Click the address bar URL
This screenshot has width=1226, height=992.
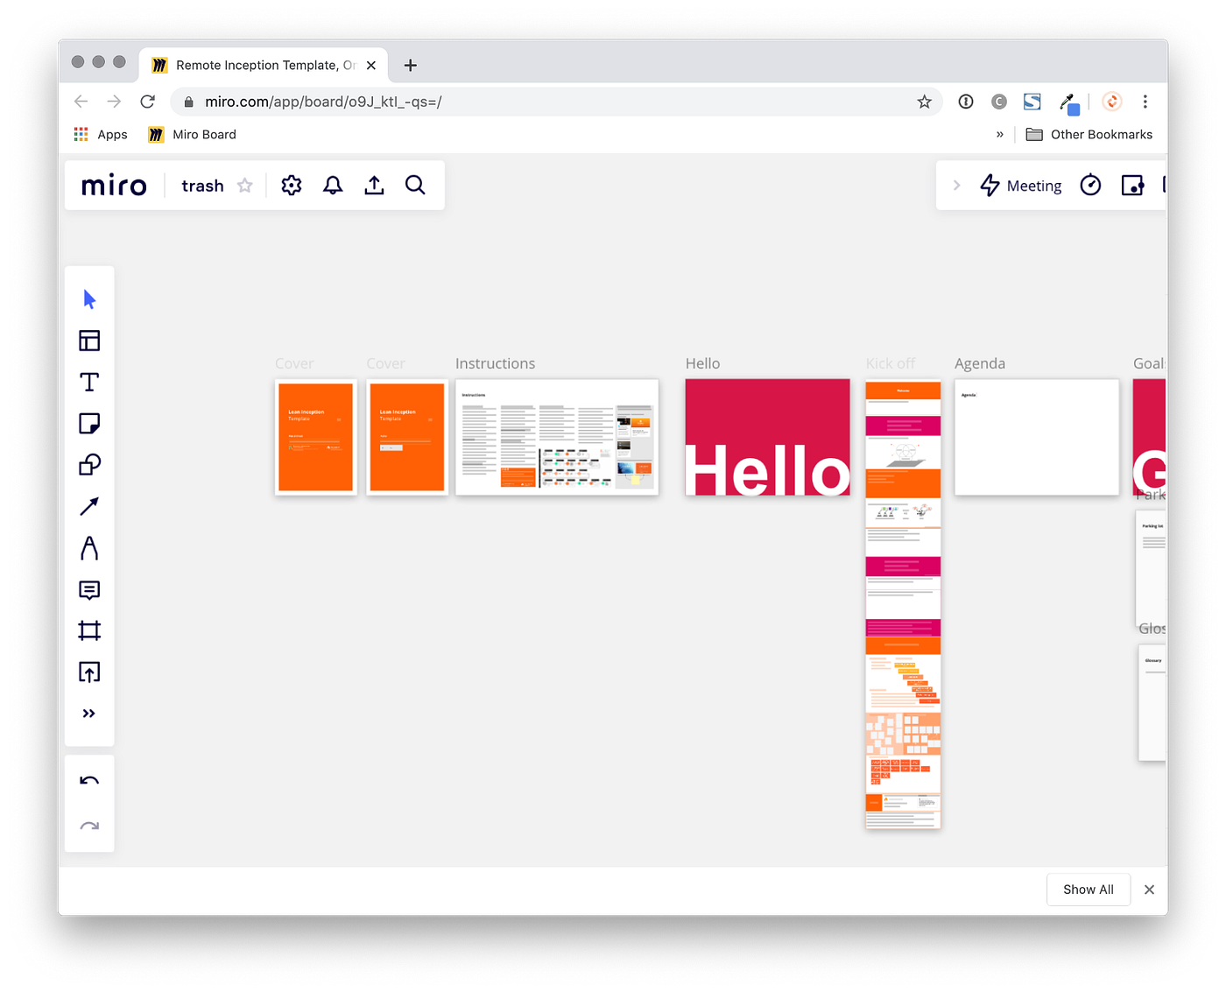point(323,102)
